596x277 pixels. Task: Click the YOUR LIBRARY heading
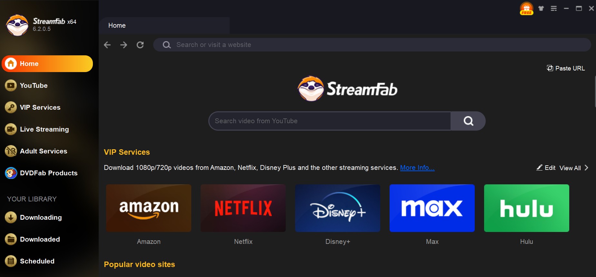pos(32,199)
